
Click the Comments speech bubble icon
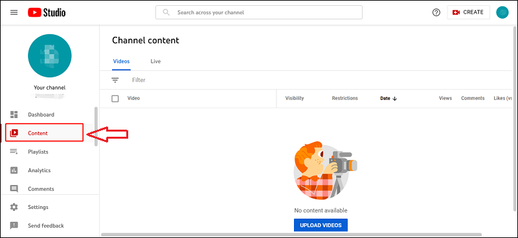14,189
